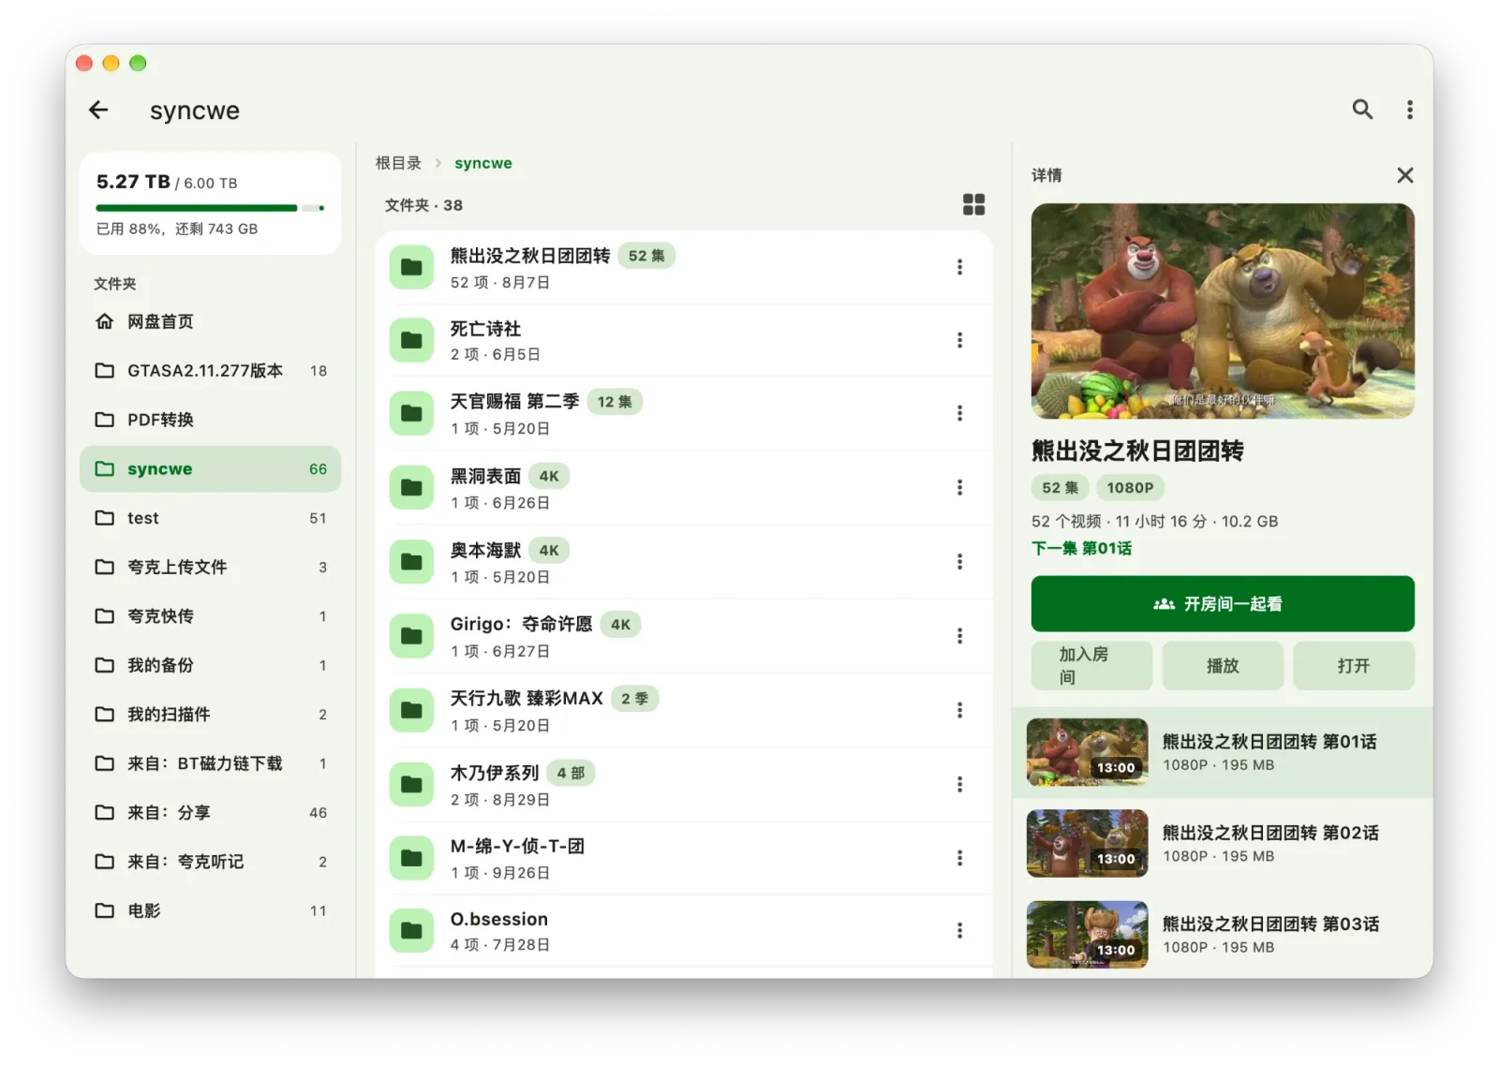Open more options for 黑洞表面 folder

(x=959, y=487)
